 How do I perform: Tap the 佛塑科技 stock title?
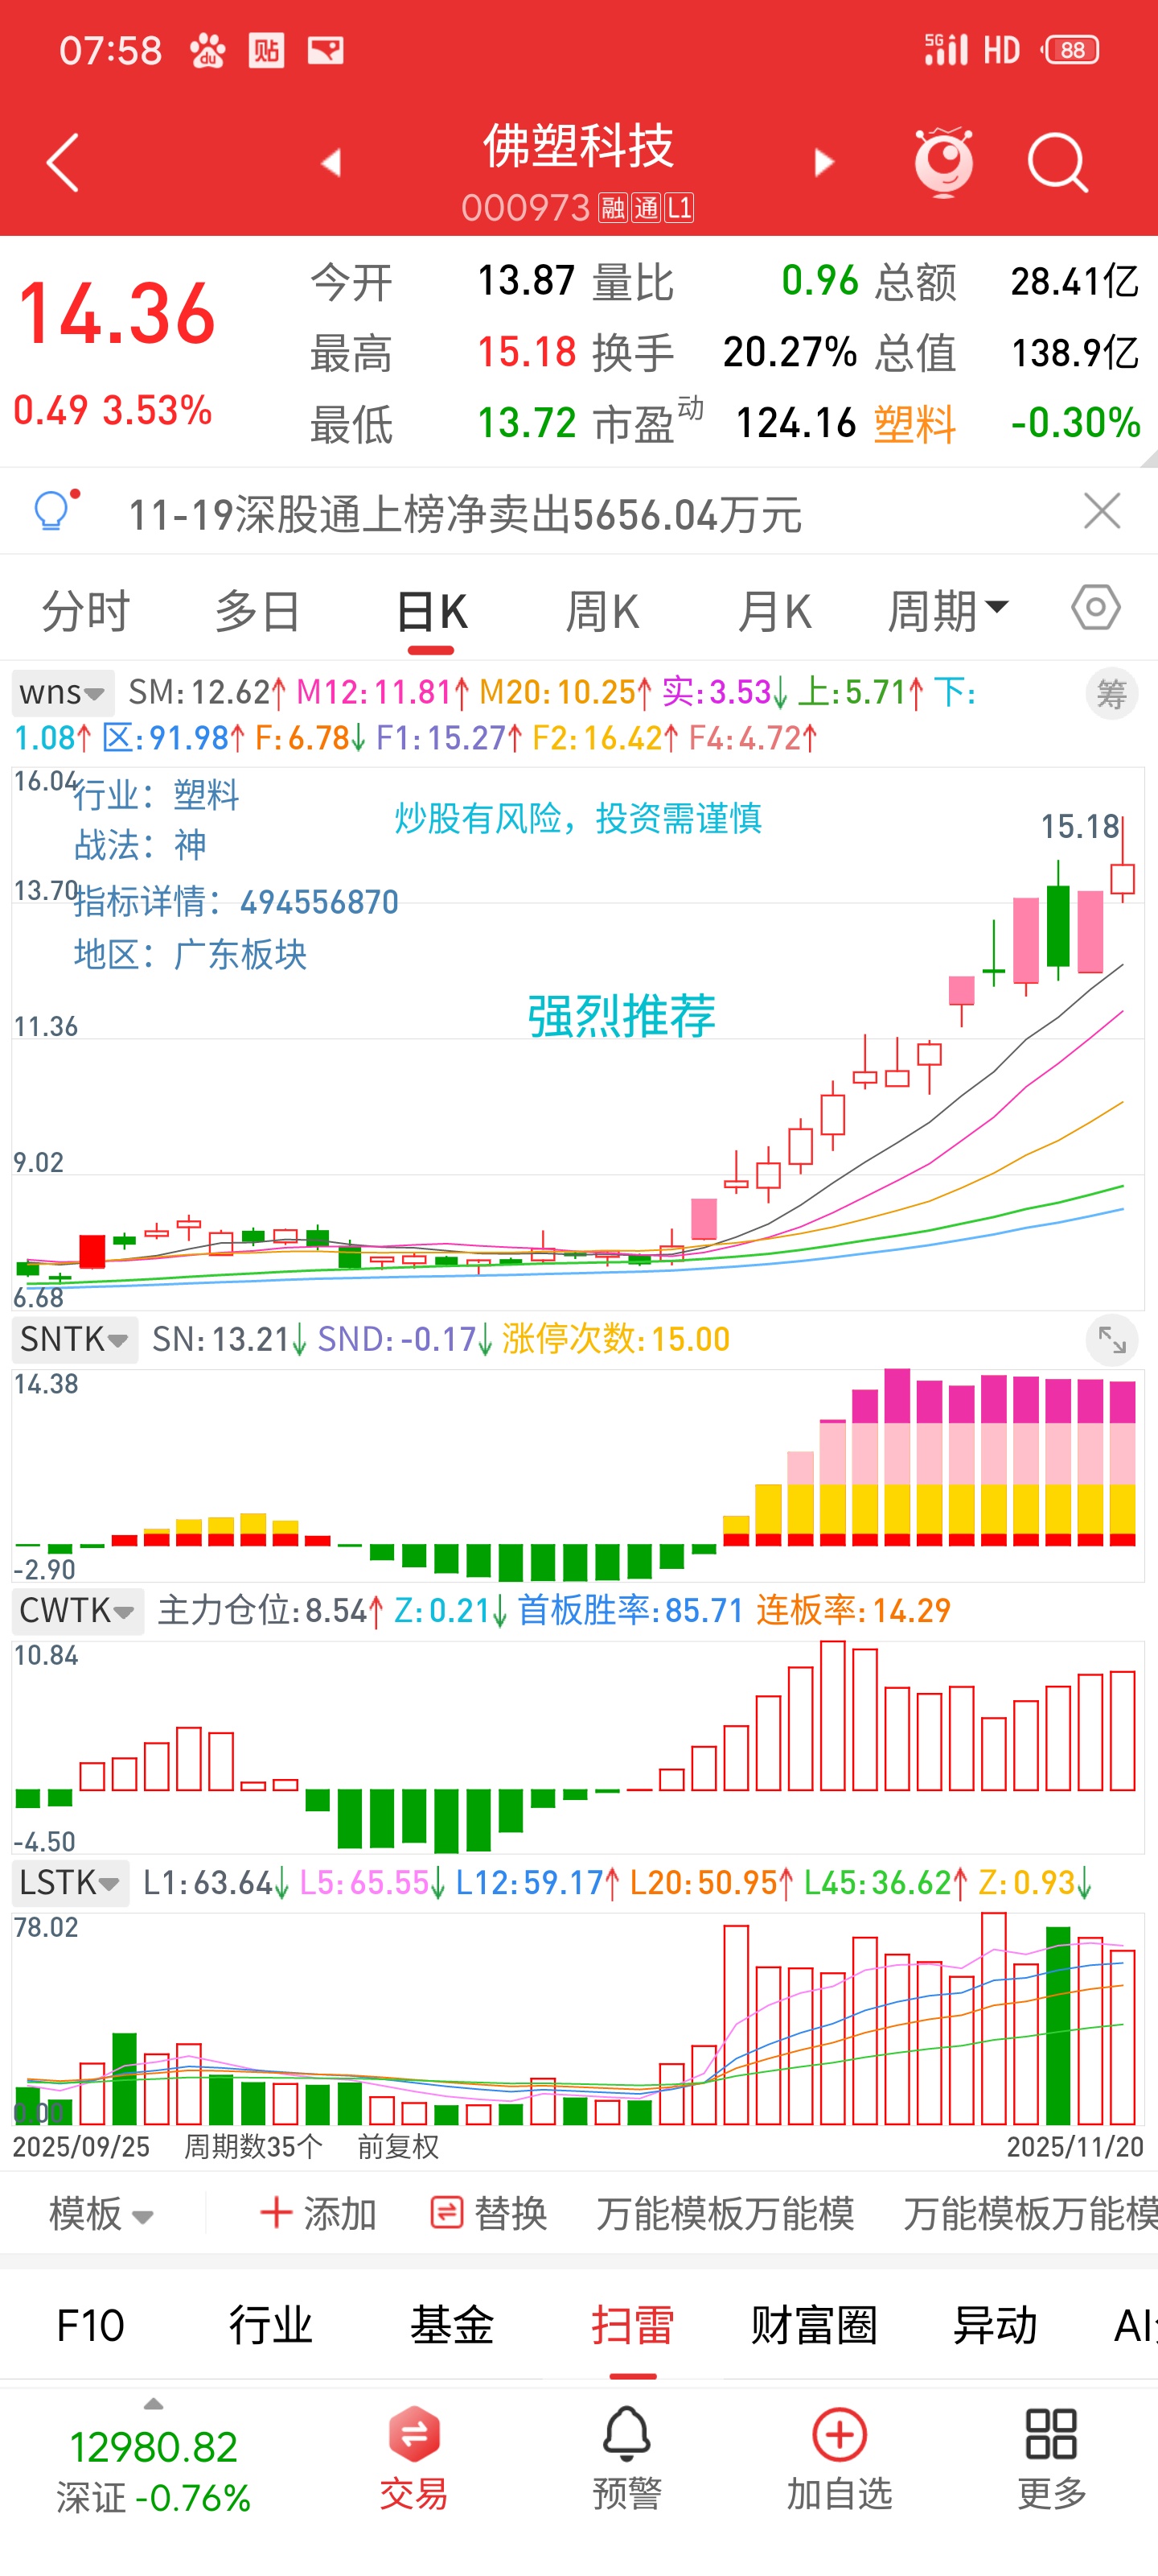coord(578,146)
